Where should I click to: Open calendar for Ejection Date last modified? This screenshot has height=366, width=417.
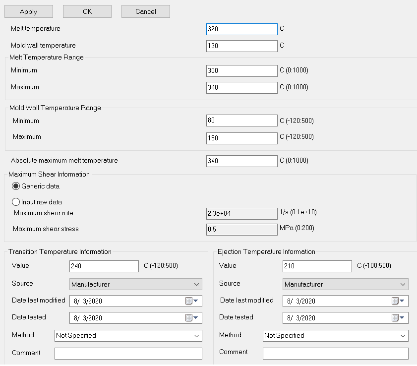coord(398,301)
